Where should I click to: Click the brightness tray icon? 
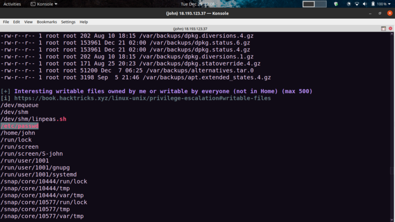coord(349,4)
